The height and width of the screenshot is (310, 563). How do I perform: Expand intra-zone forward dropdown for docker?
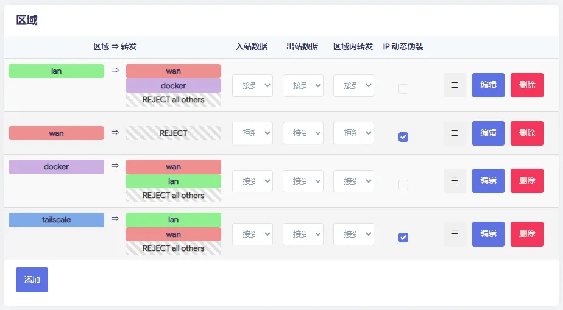[353, 181]
